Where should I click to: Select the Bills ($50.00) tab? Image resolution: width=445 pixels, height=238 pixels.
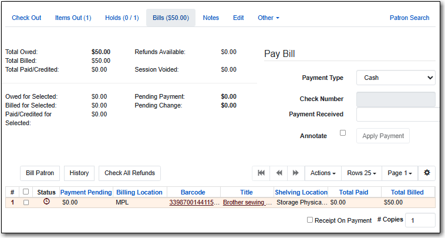click(171, 18)
